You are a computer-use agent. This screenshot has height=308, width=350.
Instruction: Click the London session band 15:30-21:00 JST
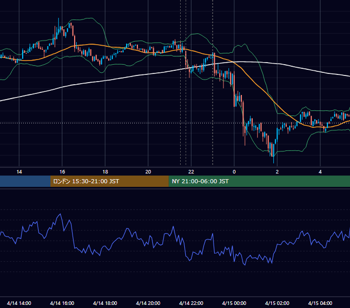[109, 181]
